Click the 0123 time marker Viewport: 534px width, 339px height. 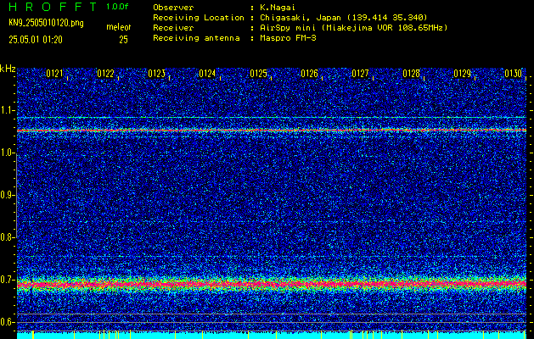[x=157, y=74]
